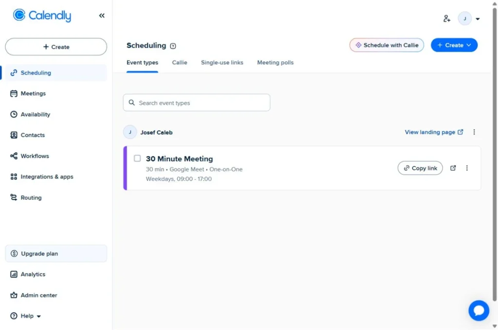Image resolution: width=498 pixels, height=330 pixels.
Task: Switch to the Meeting polls tab
Action: [x=275, y=63]
